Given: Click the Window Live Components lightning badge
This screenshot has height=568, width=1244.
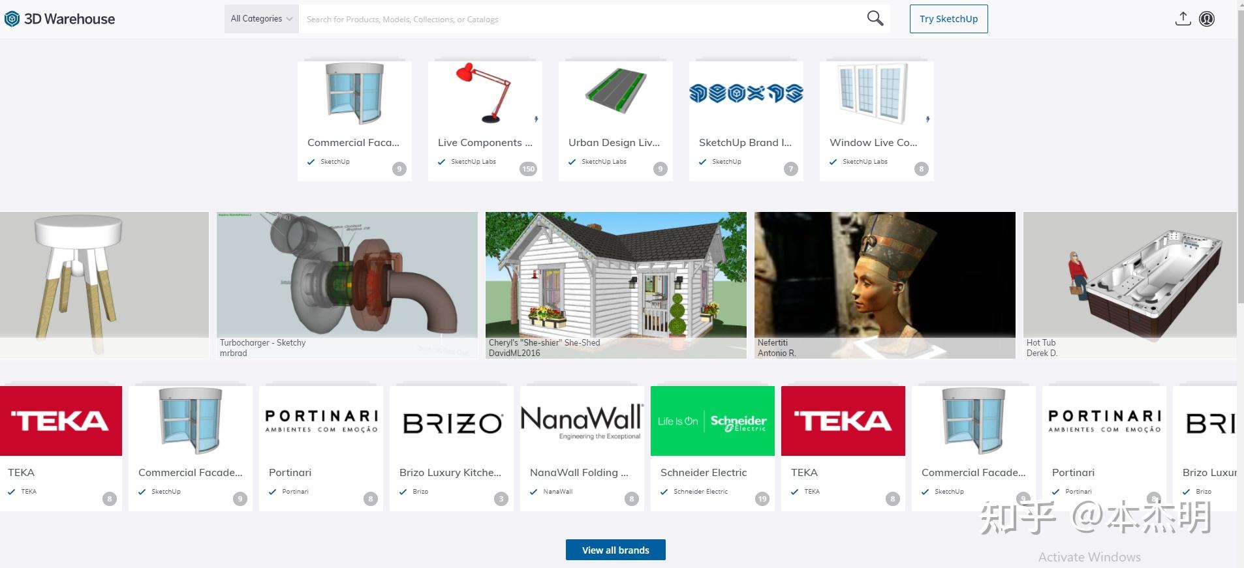Looking at the screenshot, I should 927,119.
